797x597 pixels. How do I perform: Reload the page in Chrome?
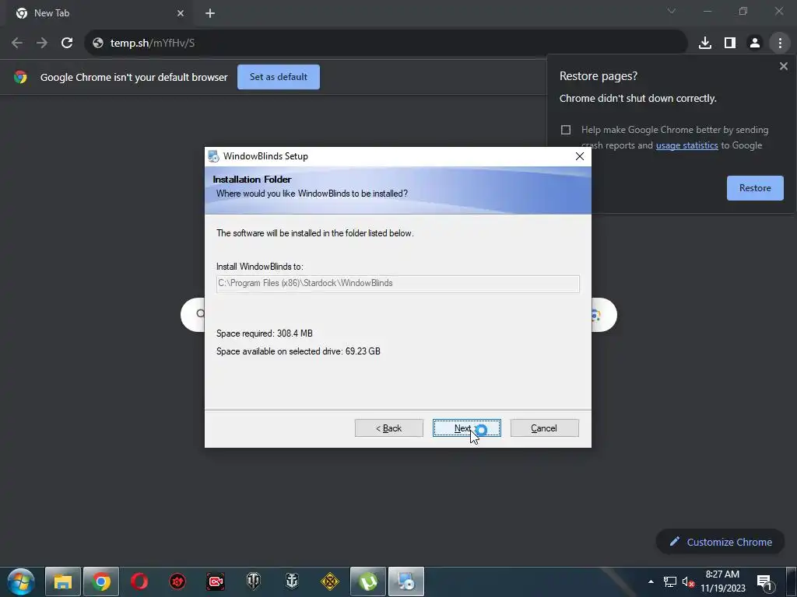pyautogui.click(x=67, y=44)
